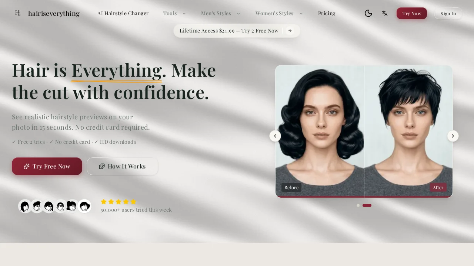Advance the carousel with the right arrow

(453, 136)
